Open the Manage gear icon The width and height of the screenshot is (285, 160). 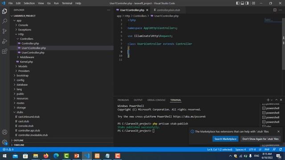pyautogui.click(x=4, y=142)
